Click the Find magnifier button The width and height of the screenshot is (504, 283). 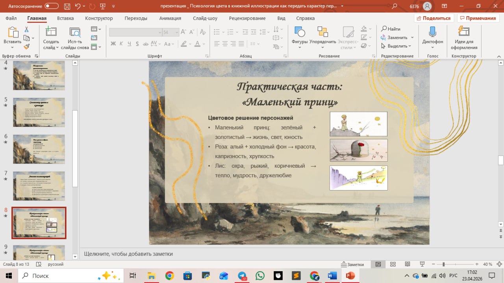[x=391, y=29]
